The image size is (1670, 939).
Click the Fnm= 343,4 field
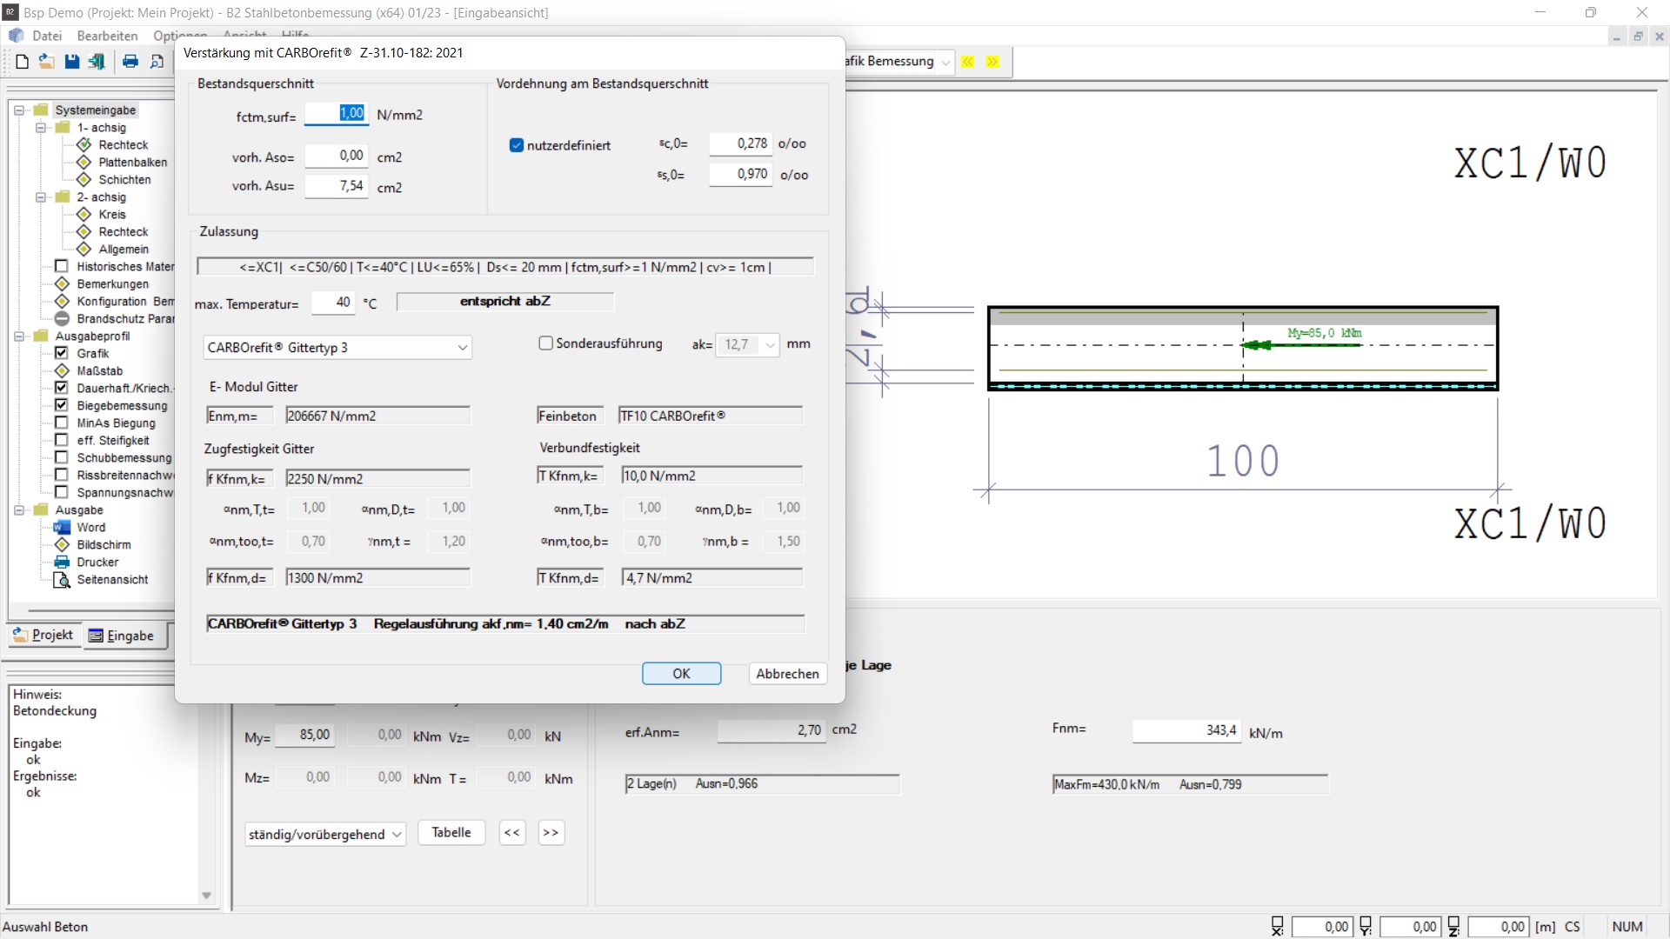tap(1187, 730)
